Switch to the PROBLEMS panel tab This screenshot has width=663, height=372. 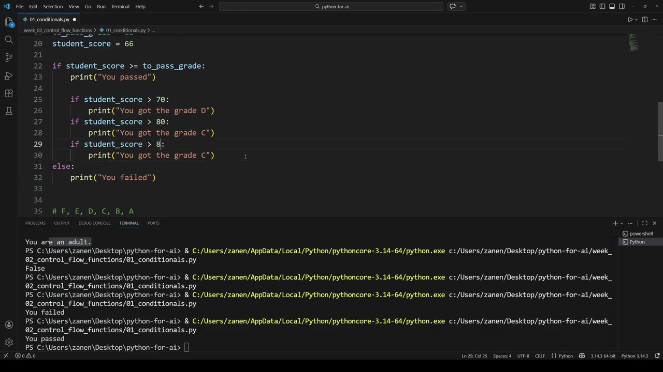tap(35, 223)
